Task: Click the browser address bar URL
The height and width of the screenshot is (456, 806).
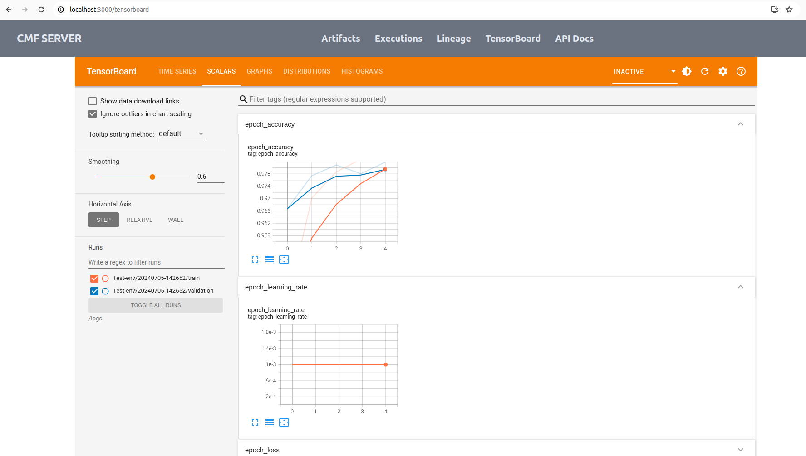Action: pyautogui.click(x=109, y=10)
